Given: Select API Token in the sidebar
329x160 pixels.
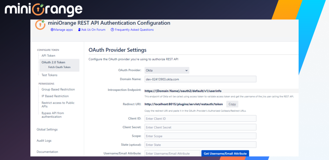Looking at the screenshot, I should 48,55.
